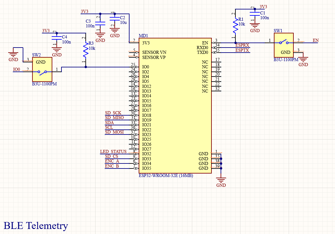This screenshot has width=335, height=234.
Task: Select the EN net label right of SW1
Action: [315, 40]
